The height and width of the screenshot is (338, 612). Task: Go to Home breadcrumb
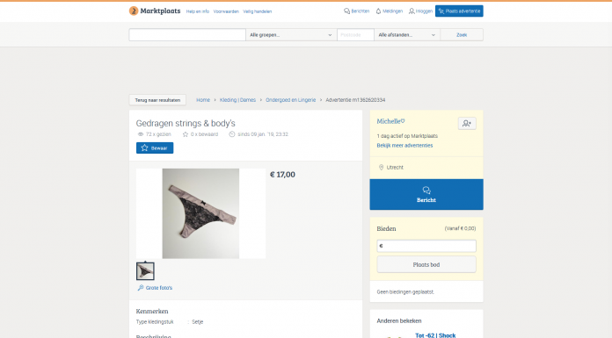(x=203, y=100)
